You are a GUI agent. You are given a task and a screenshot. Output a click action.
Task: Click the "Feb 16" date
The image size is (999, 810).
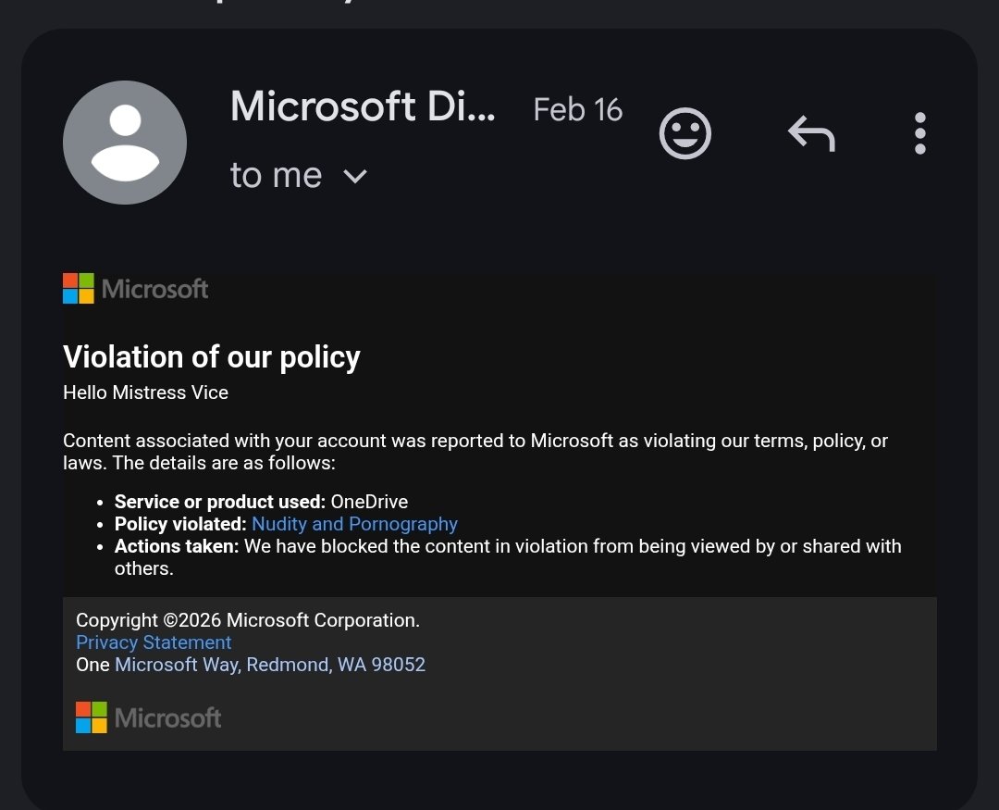(x=578, y=110)
